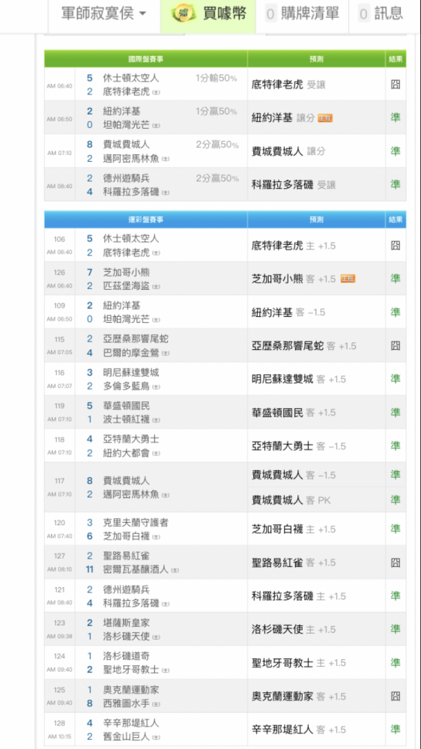Click the 準 result icon for 費城費城人 讓分
This screenshot has height=749, width=421.
click(396, 151)
